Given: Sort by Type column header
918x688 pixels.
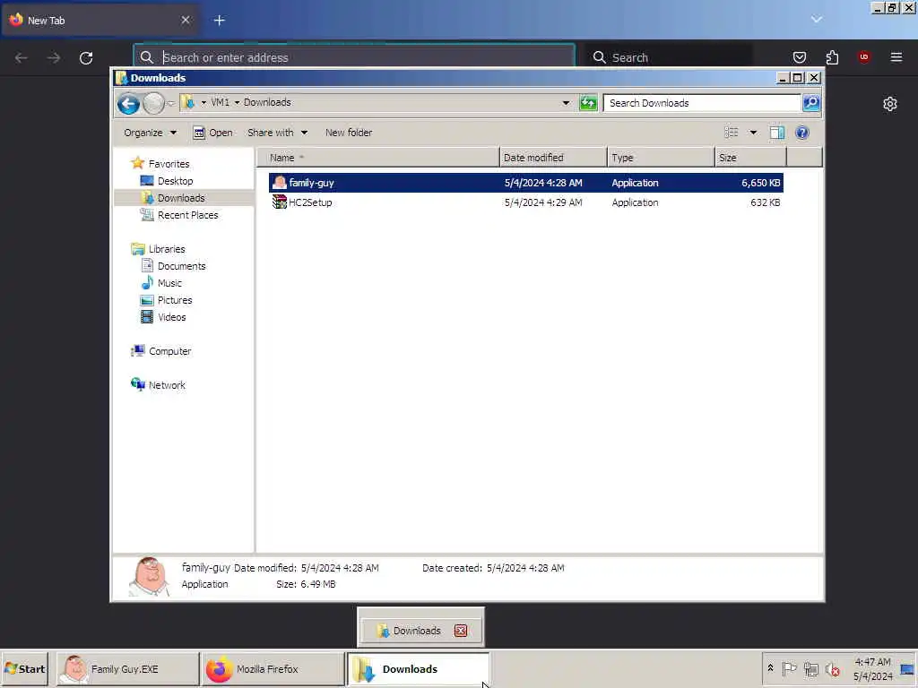Looking at the screenshot, I should pos(661,158).
